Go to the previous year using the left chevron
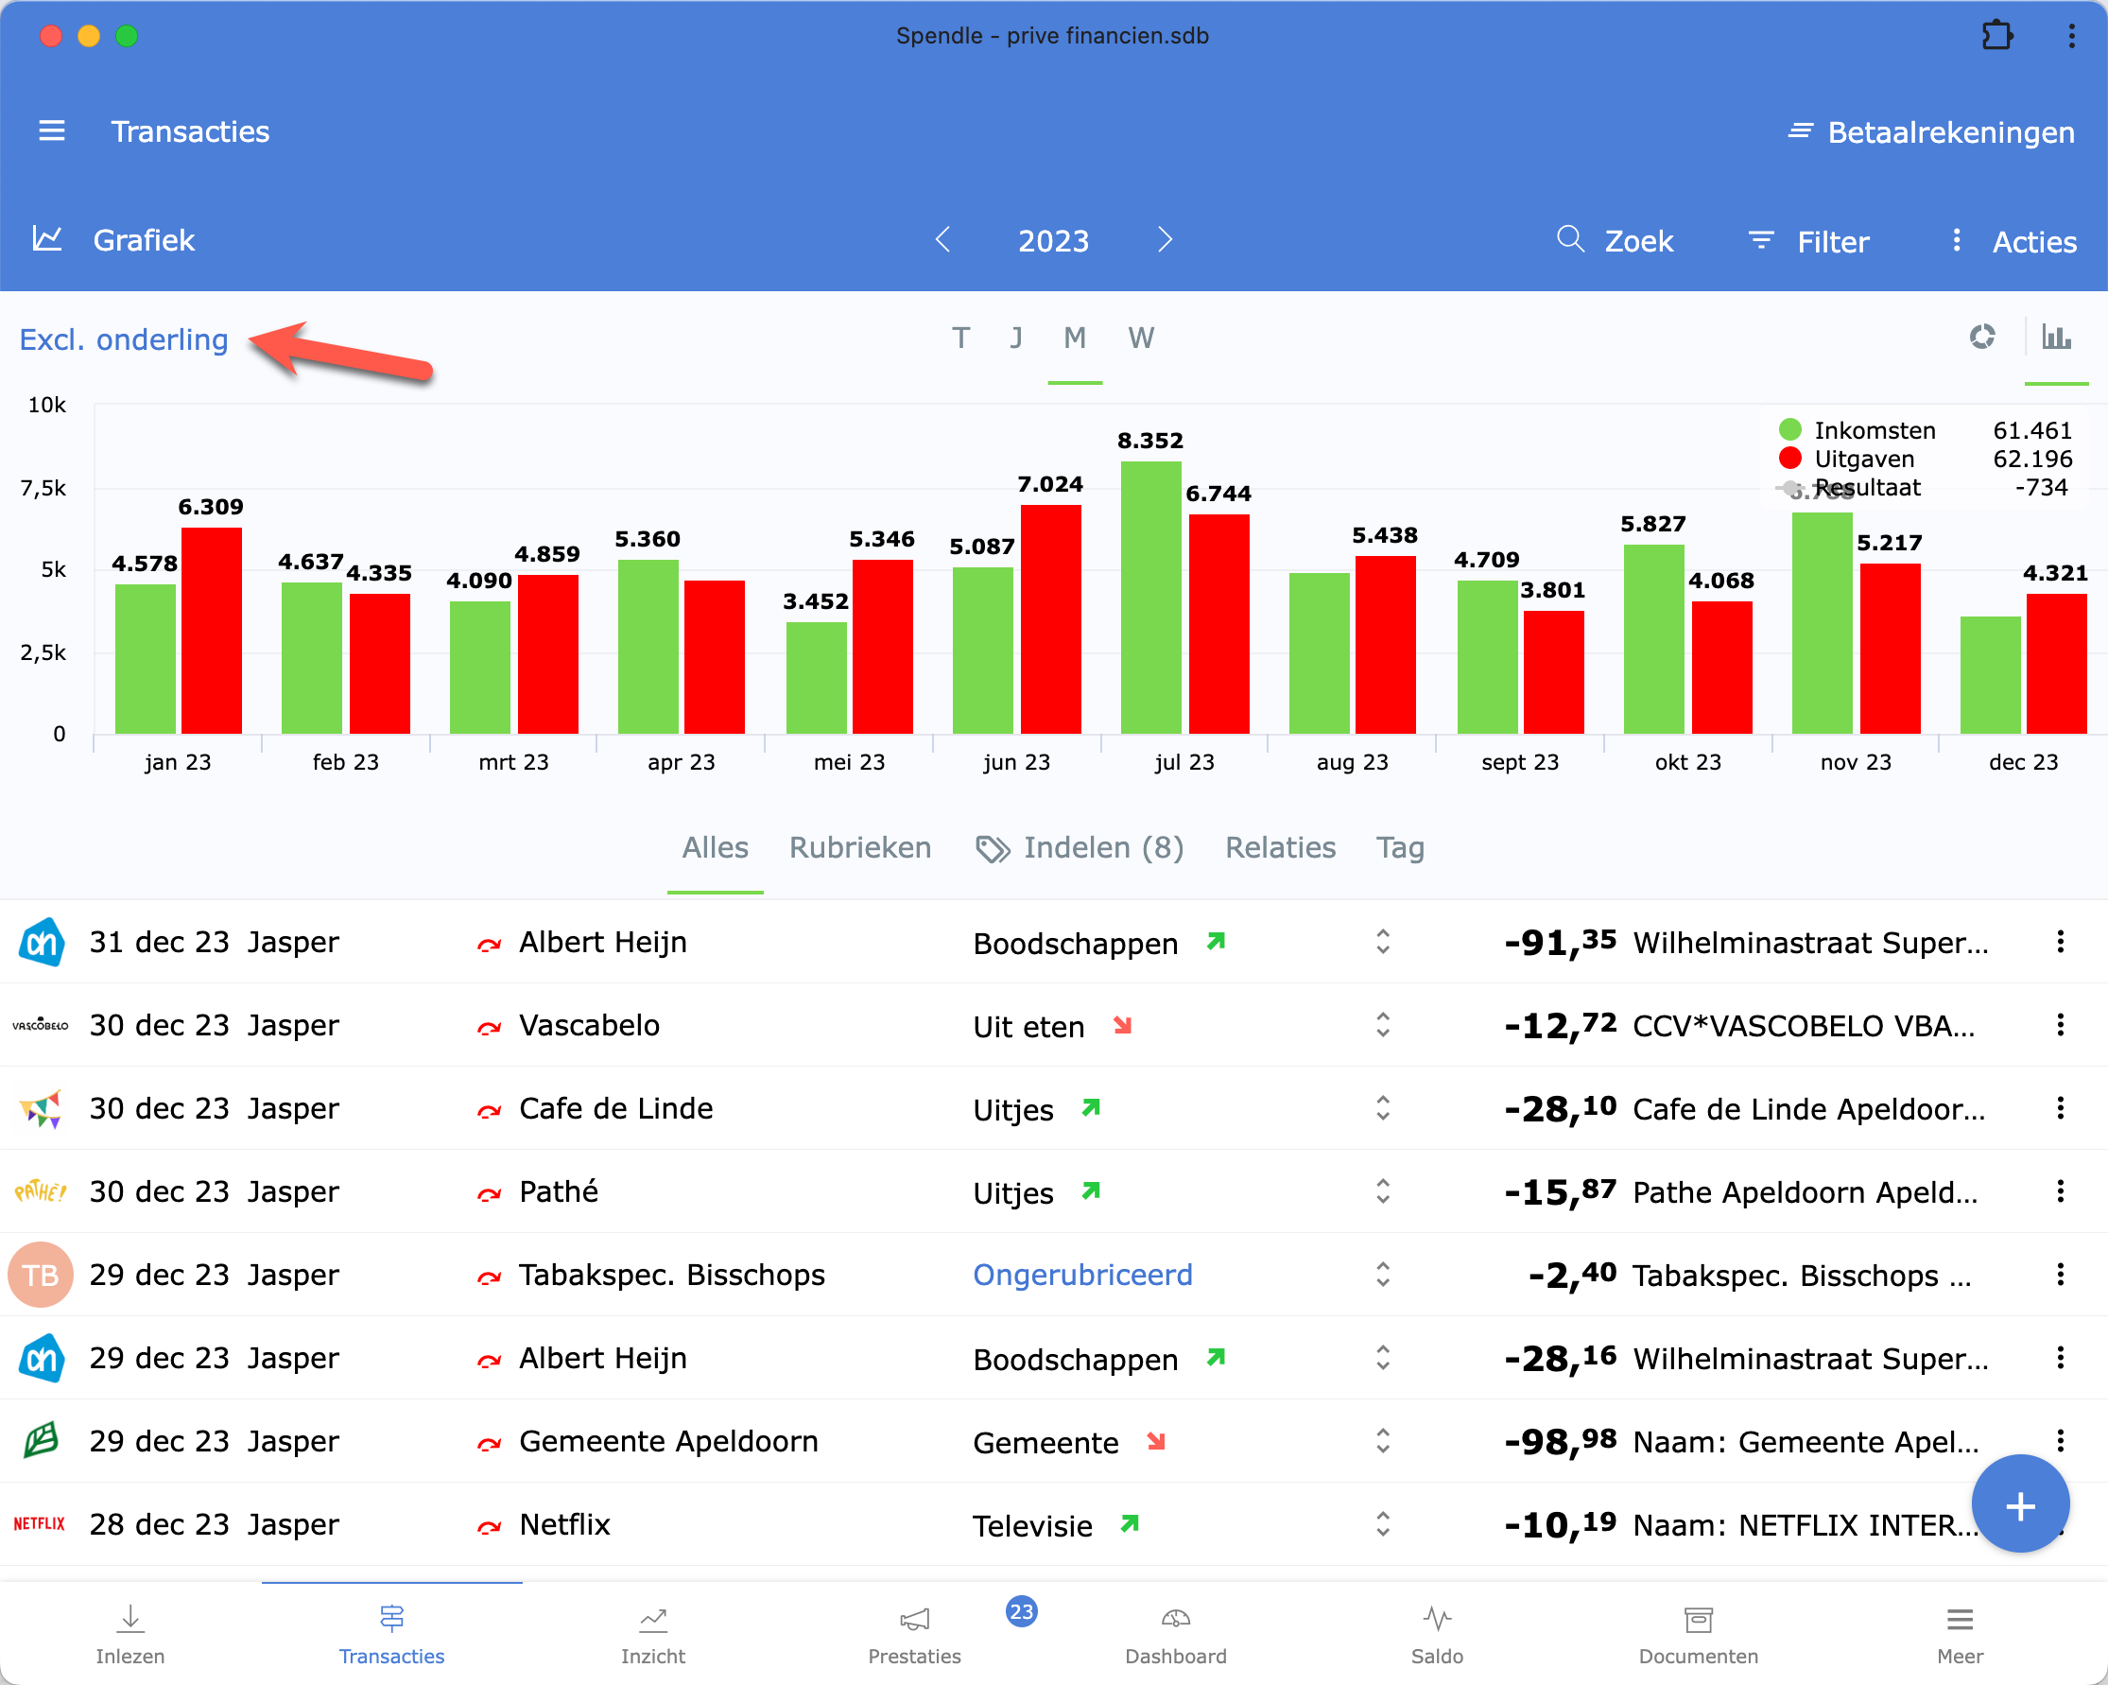Viewport: 2108px width, 1685px height. click(x=942, y=240)
